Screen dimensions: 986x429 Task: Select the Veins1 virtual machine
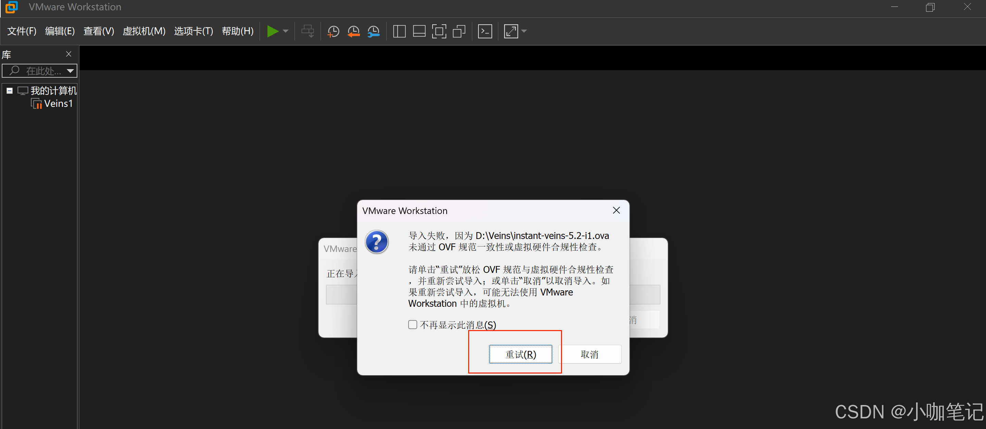point(58,104)
